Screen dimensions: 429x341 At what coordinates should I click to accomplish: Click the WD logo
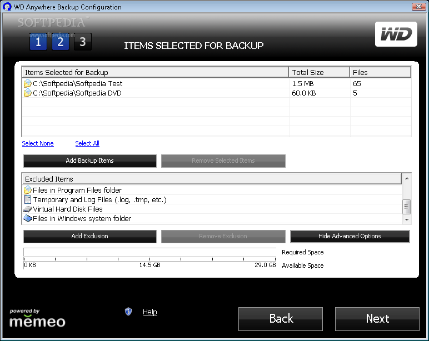coord(396,34)
